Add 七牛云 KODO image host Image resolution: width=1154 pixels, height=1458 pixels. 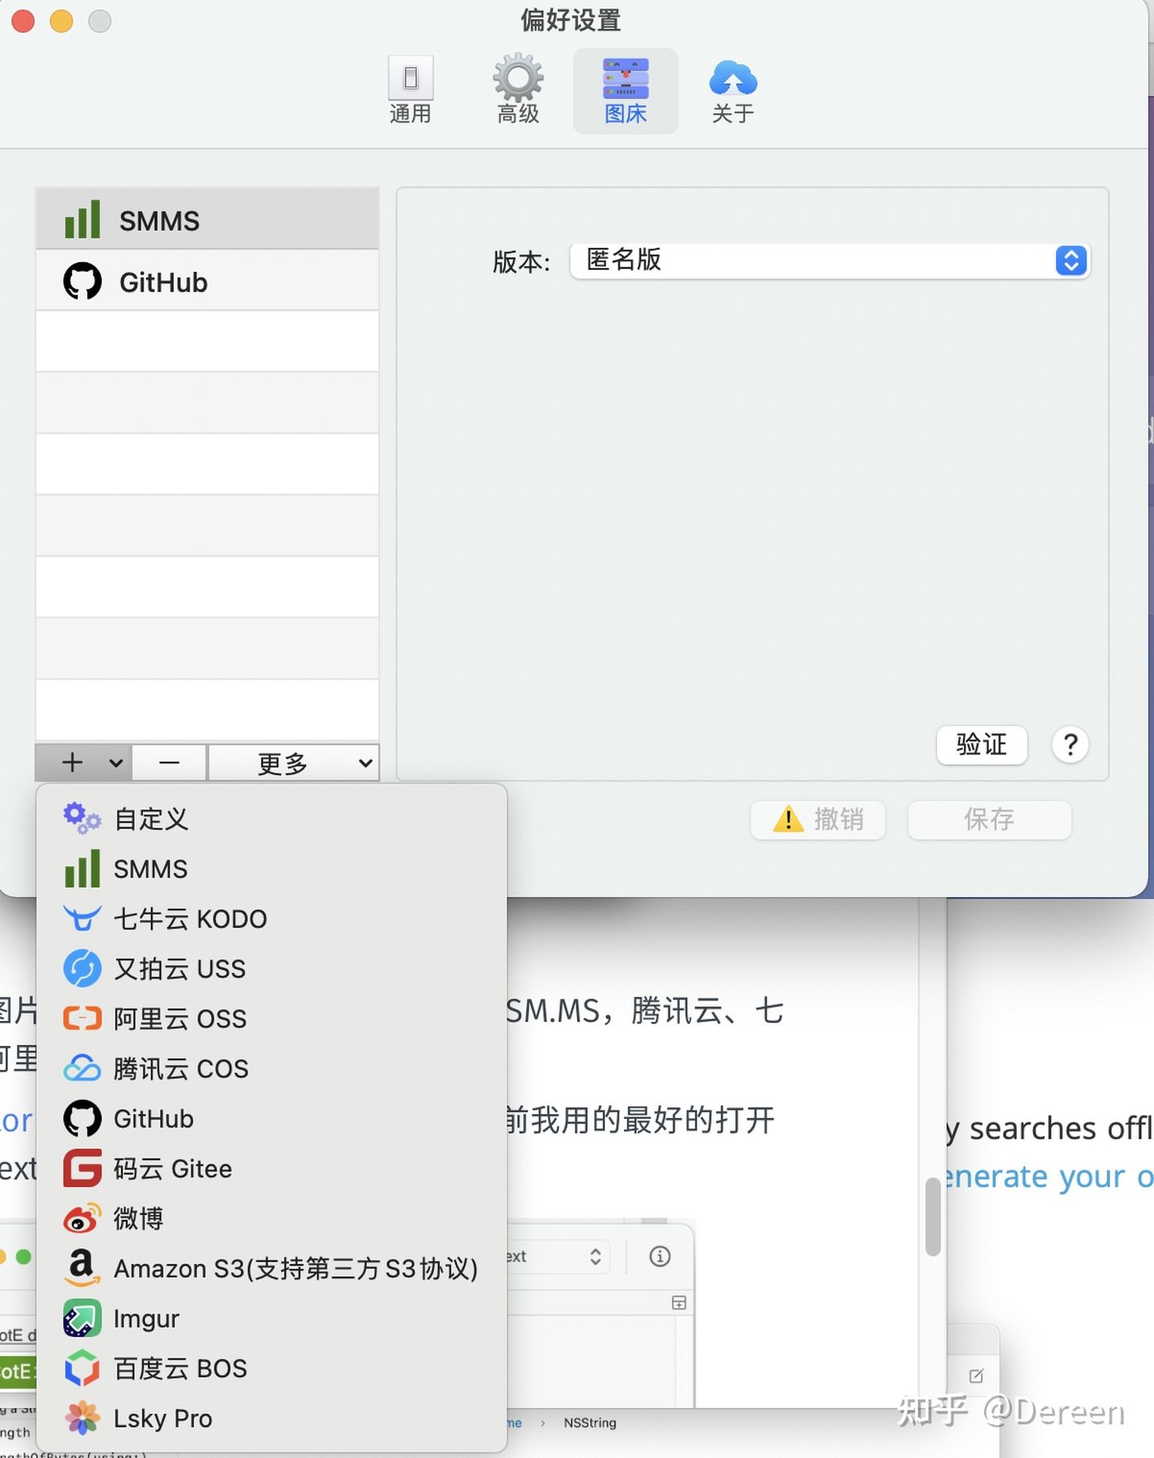(272, 919)
